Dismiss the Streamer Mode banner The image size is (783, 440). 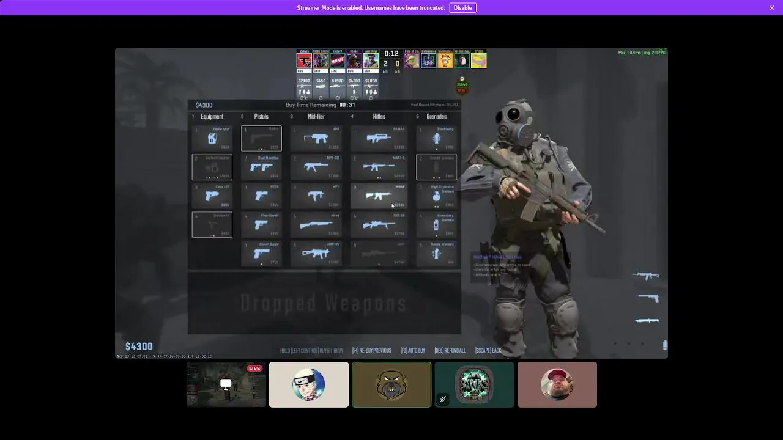tap(772, 8)
